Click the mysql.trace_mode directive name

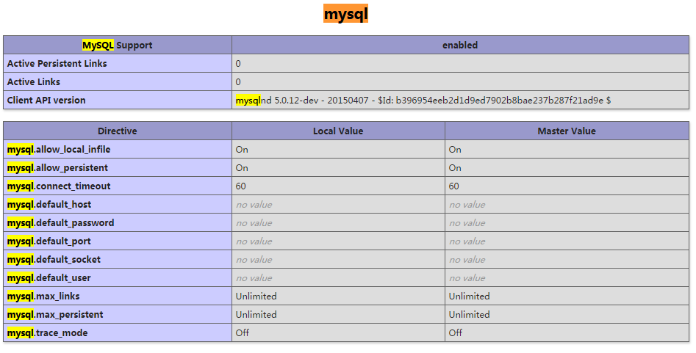tap(47, 332)
